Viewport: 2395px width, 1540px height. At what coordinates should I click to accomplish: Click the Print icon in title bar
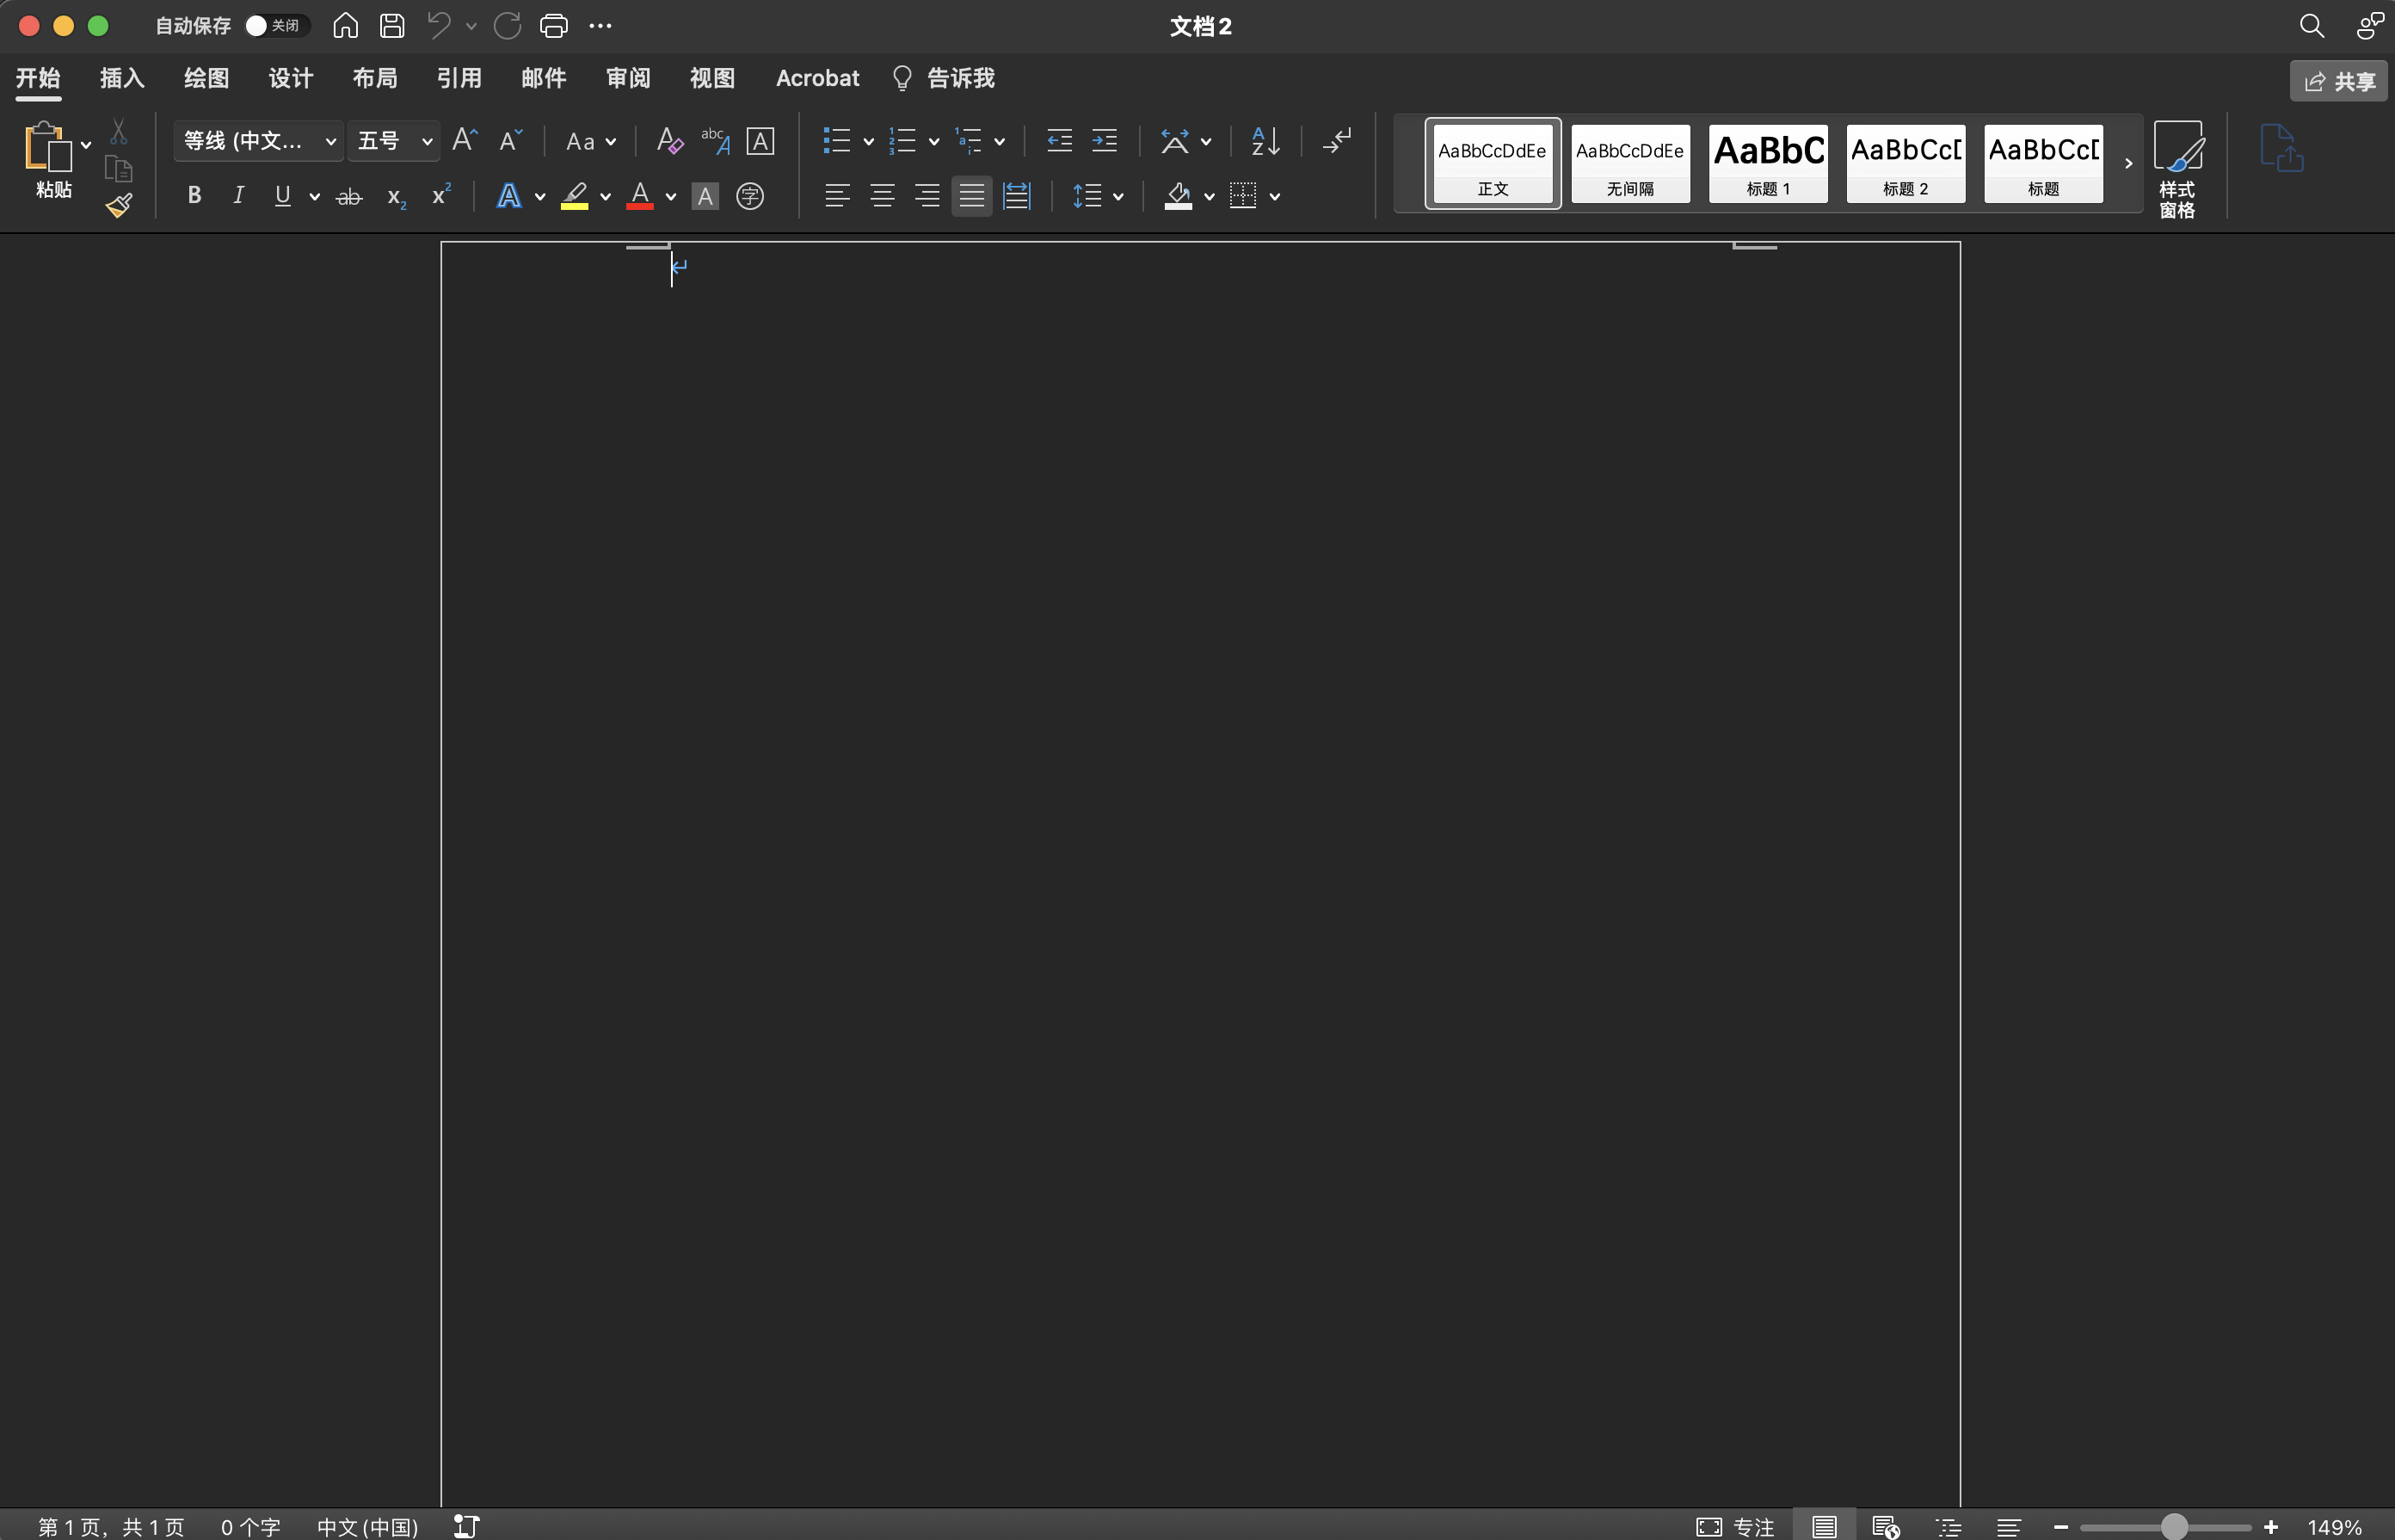554,26
